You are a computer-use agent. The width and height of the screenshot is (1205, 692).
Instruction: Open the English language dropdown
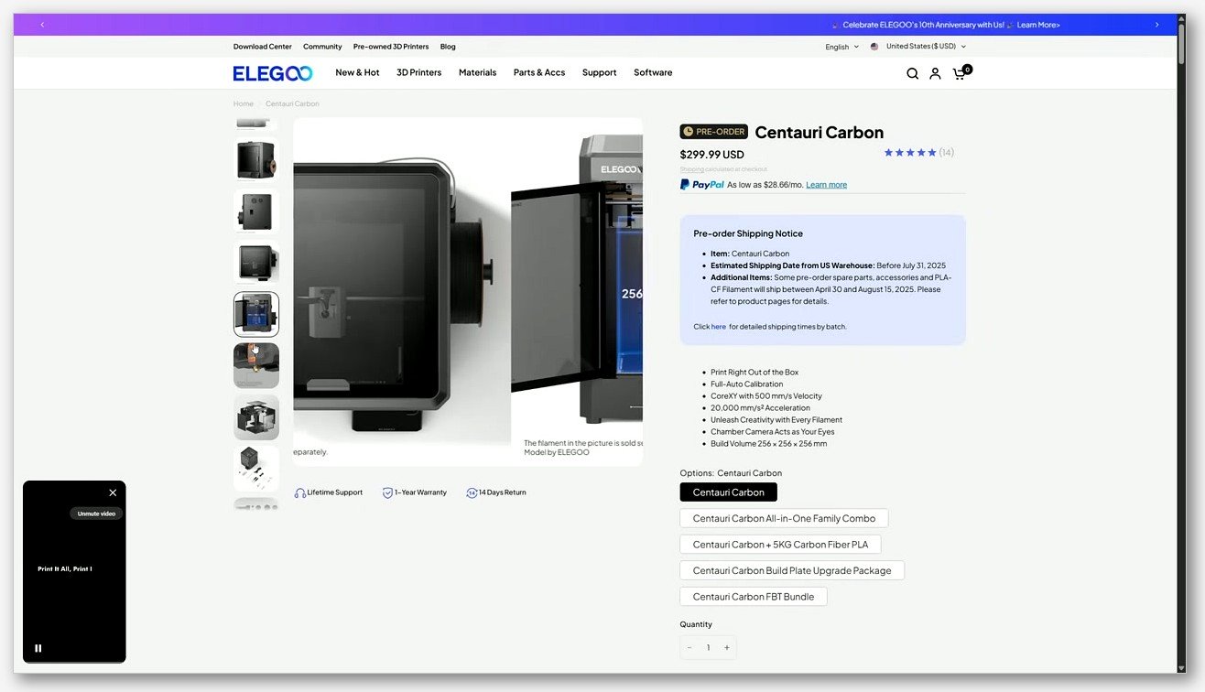tap(842, 47)
